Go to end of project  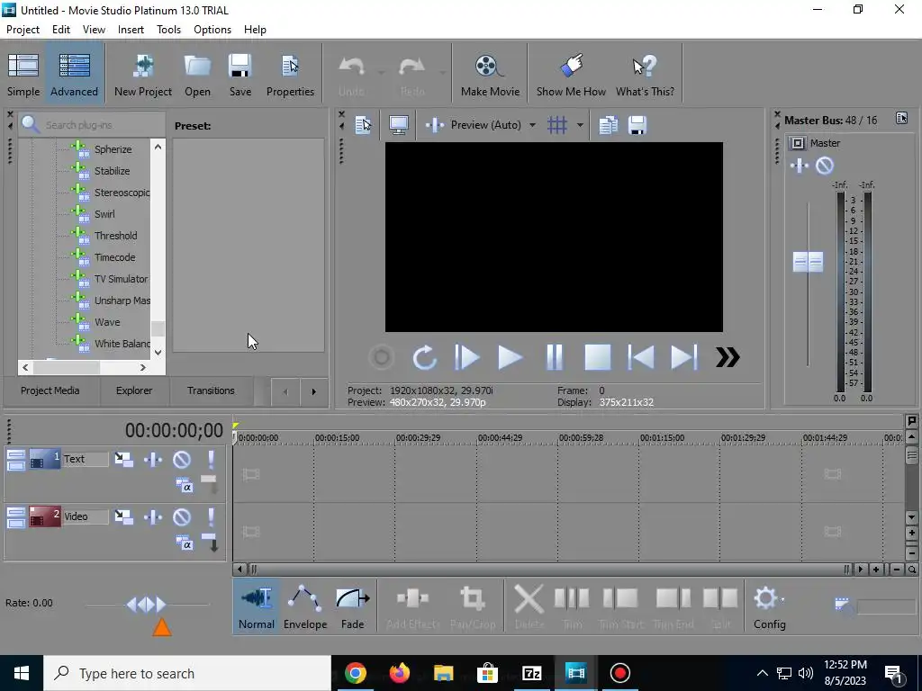click(684, 357)
